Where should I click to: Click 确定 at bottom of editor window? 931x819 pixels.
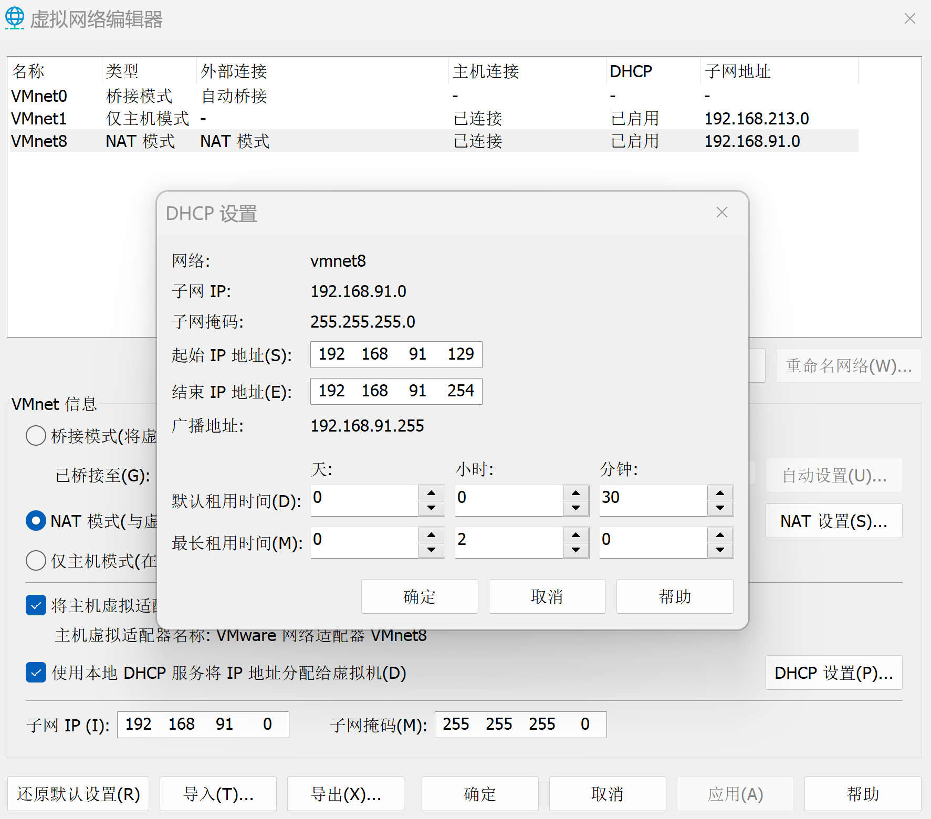coord(480,794)
